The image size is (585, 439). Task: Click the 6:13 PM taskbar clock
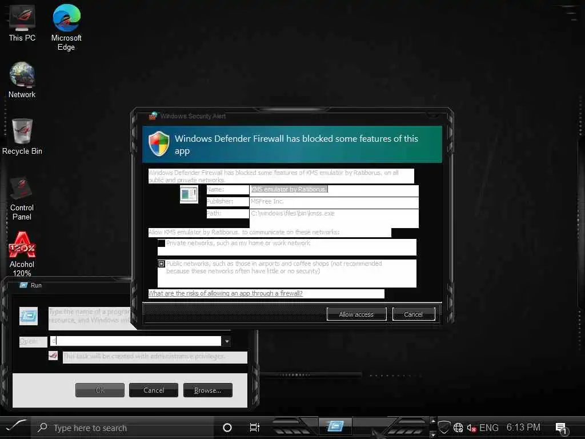coord(523,428)
